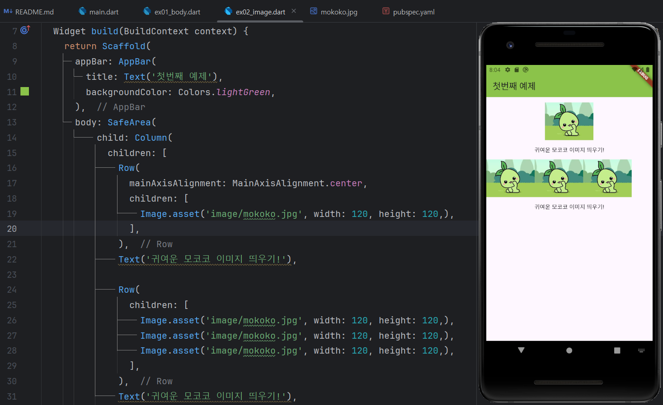The height and width of the screenshot is (405, 663).
Task: Open the pubspec.yaml tab
Action: click(409, 12)
